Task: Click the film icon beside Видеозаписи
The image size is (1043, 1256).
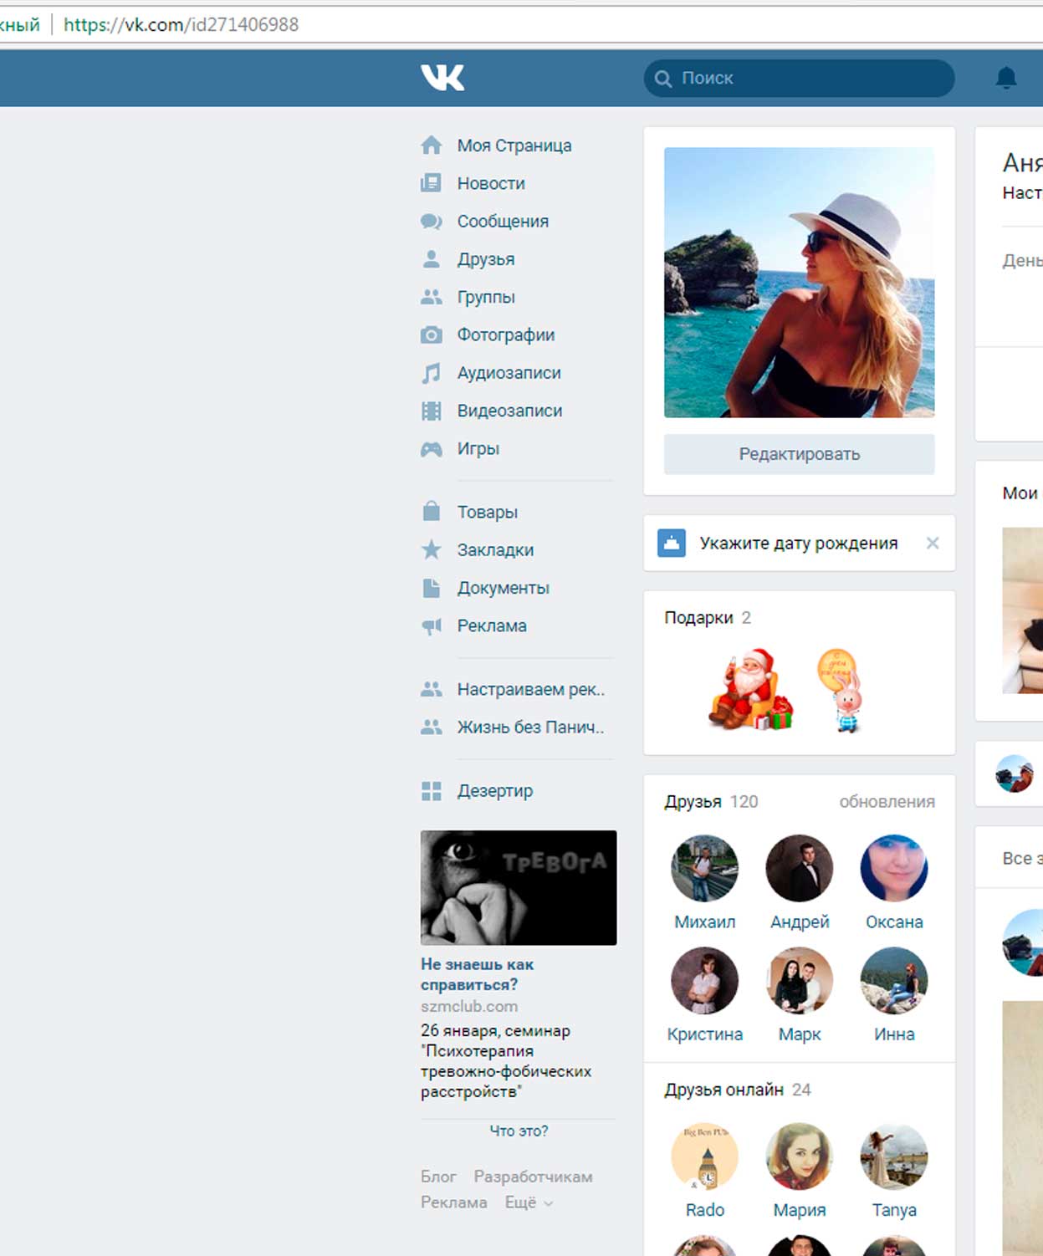Action: point(432,411)
